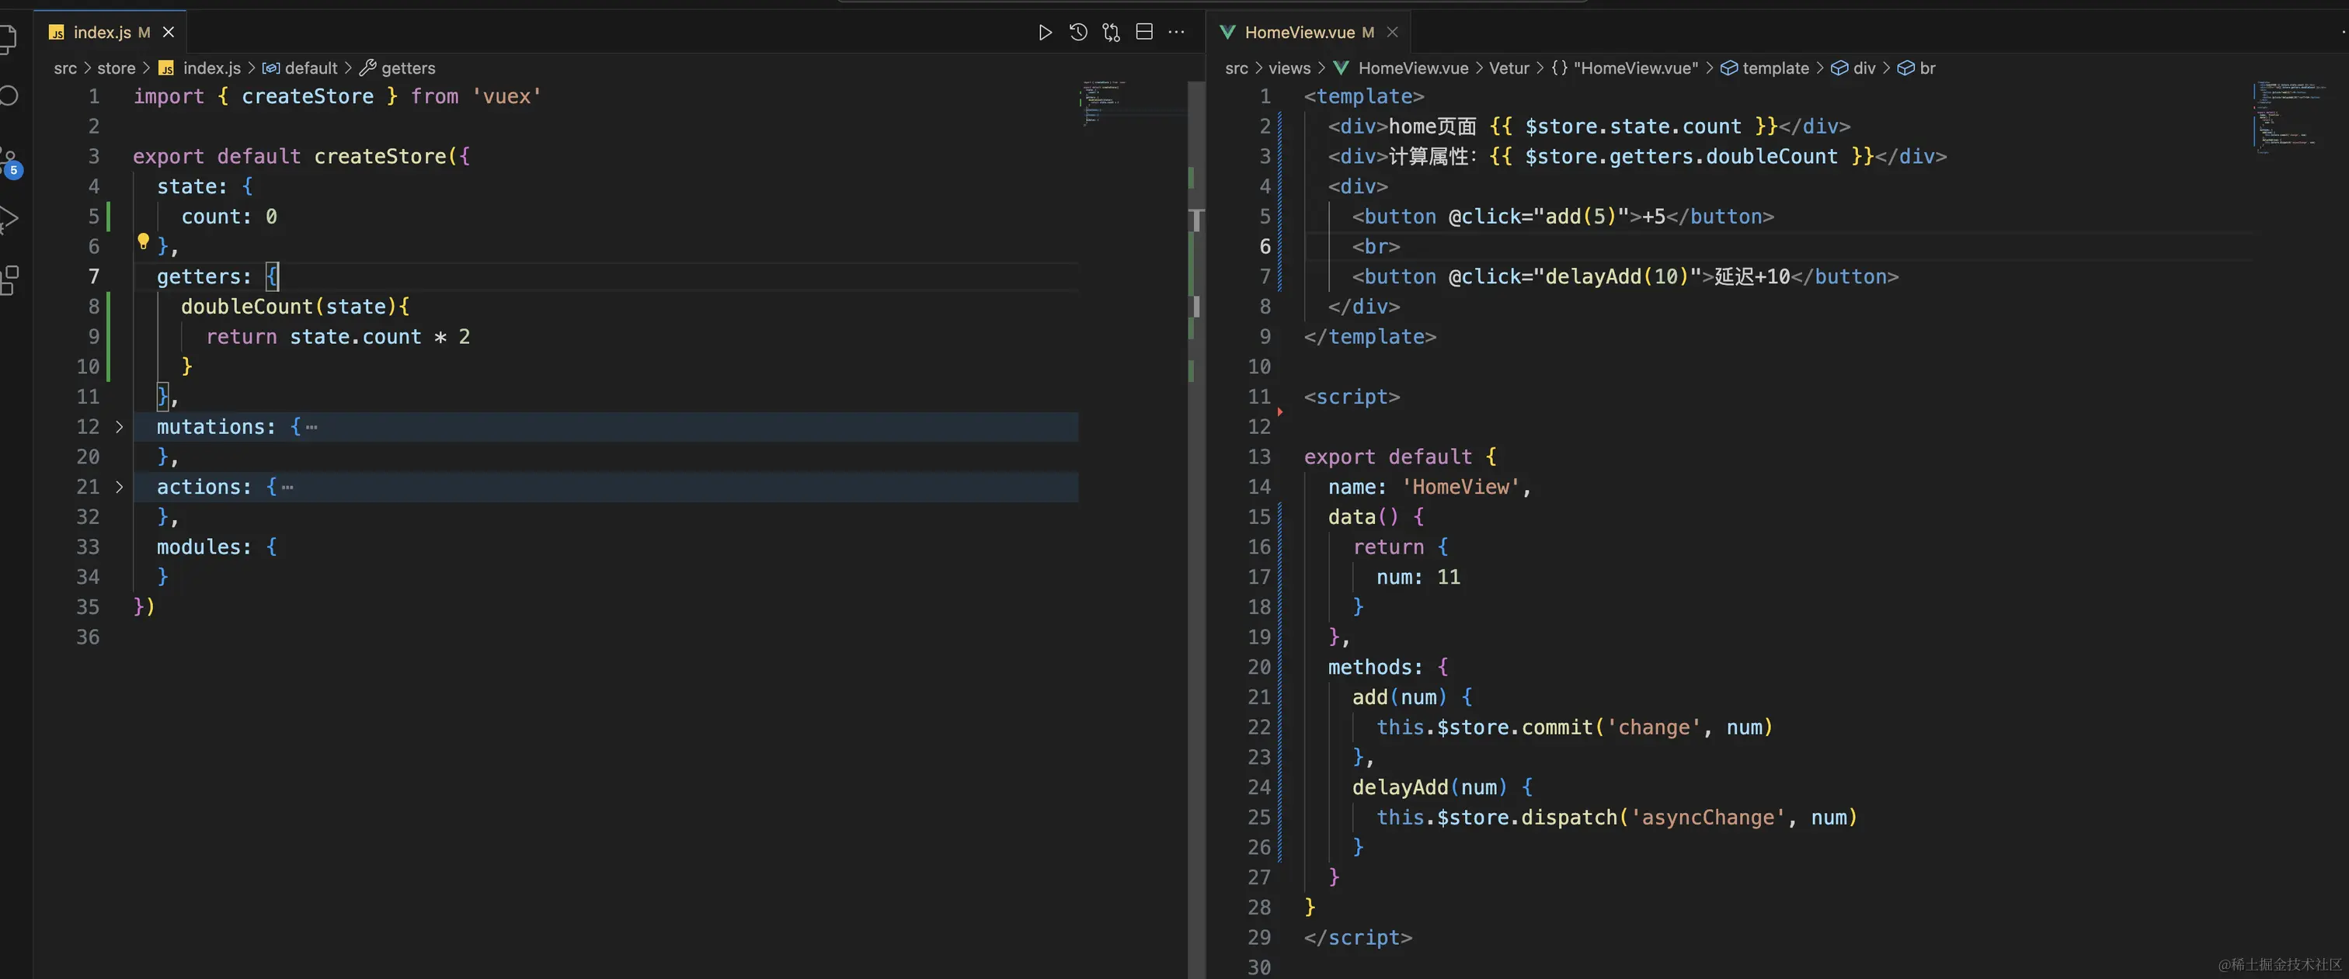This screenshot has height=979, width=2349.
Task: Click the getters breadcrumb in index.js
Action: pyautogui.click(x=408, y=68)
